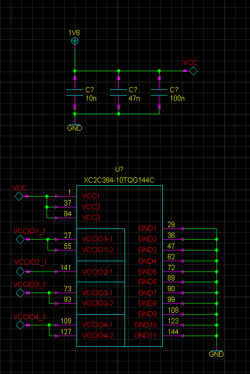Screen dimensions: 250x374
Task: Select the 47n capacitor symbol
Action: point(118,92)
